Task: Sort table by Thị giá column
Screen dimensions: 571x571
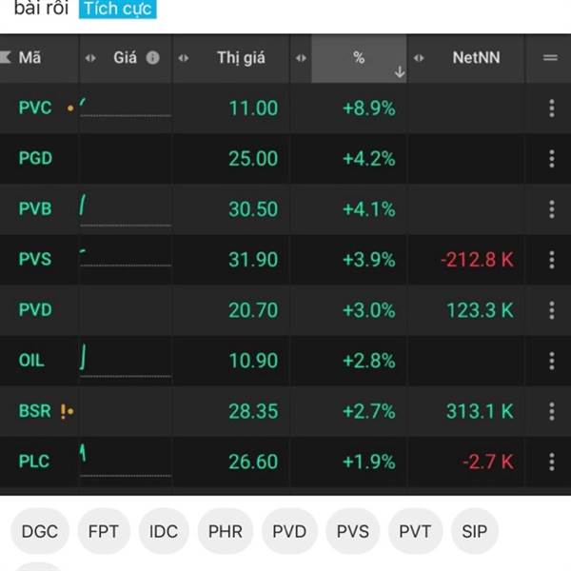Action: coord(241,58)
